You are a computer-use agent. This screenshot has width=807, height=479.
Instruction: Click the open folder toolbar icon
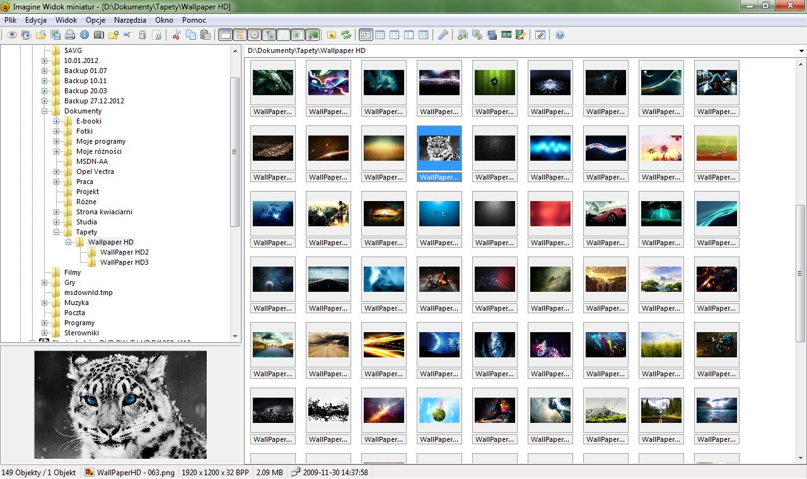point(41,35)
